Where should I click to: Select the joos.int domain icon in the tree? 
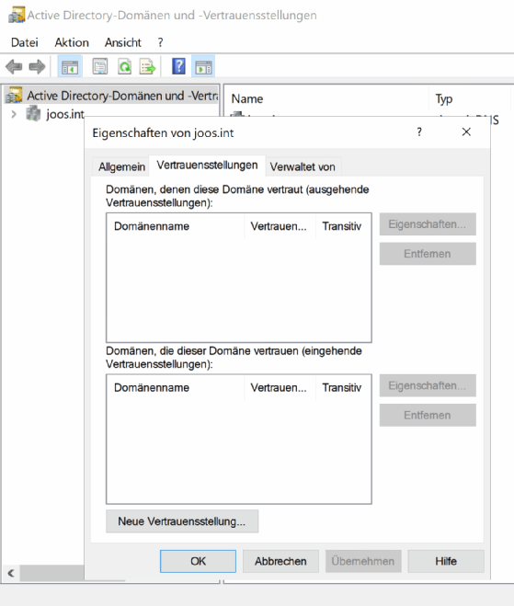pyautogui.click(x=33, y=114)
